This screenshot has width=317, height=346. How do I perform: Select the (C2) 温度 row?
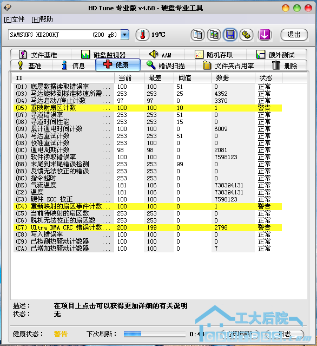coord(148,192)
